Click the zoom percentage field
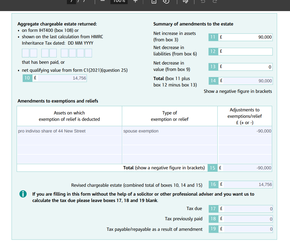 pyautogui.click(x=119, y=1)
